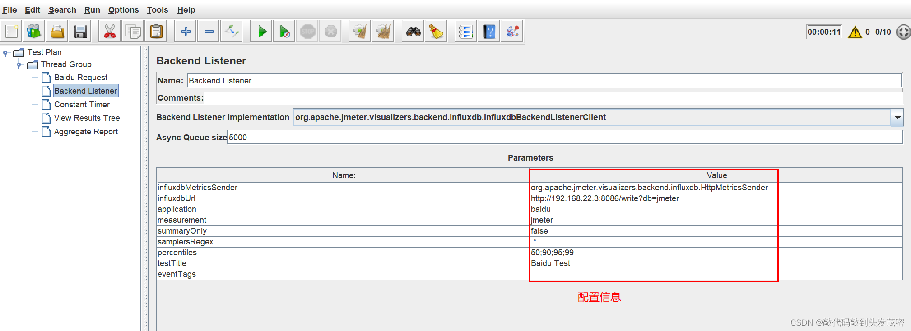Click the 0/10 active threads counter

pyautogui.click(x=883, y=32)
